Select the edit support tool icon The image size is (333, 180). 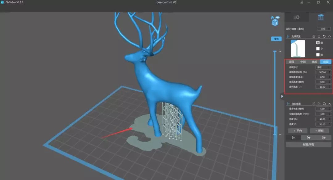tap(324, 138)
